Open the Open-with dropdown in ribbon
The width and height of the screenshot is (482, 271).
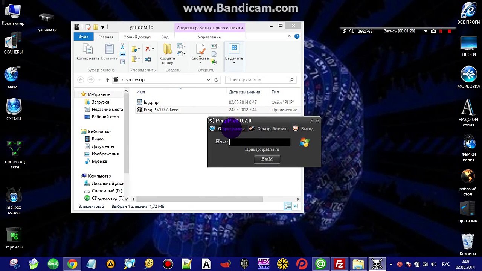pyautogui.click(x=215, y=46)
